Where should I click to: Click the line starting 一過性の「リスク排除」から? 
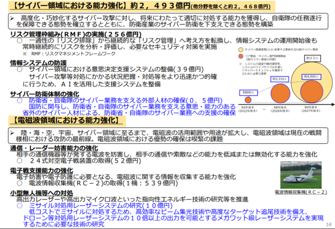point(173,40)
